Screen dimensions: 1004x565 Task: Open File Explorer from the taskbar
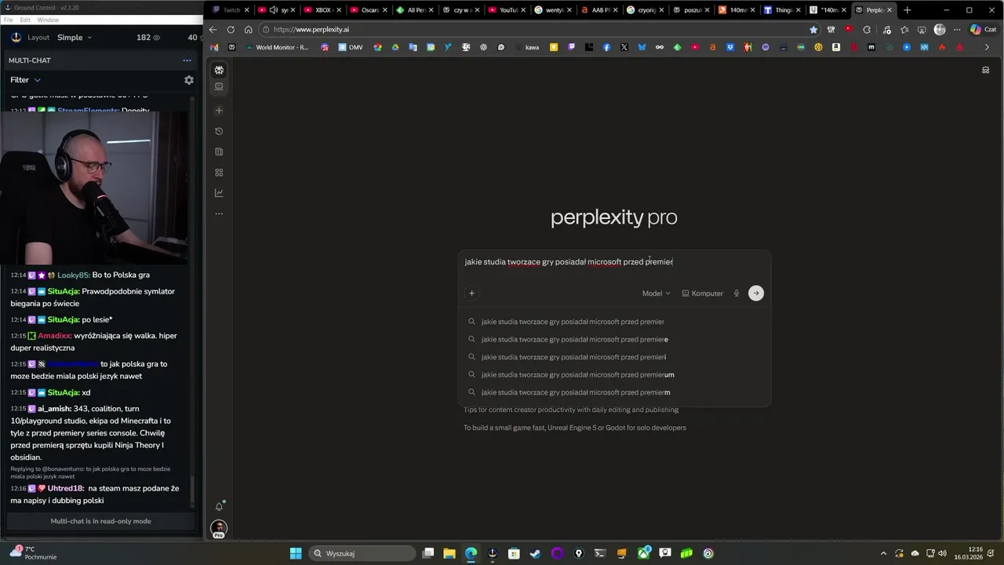[x=449, y=553]
